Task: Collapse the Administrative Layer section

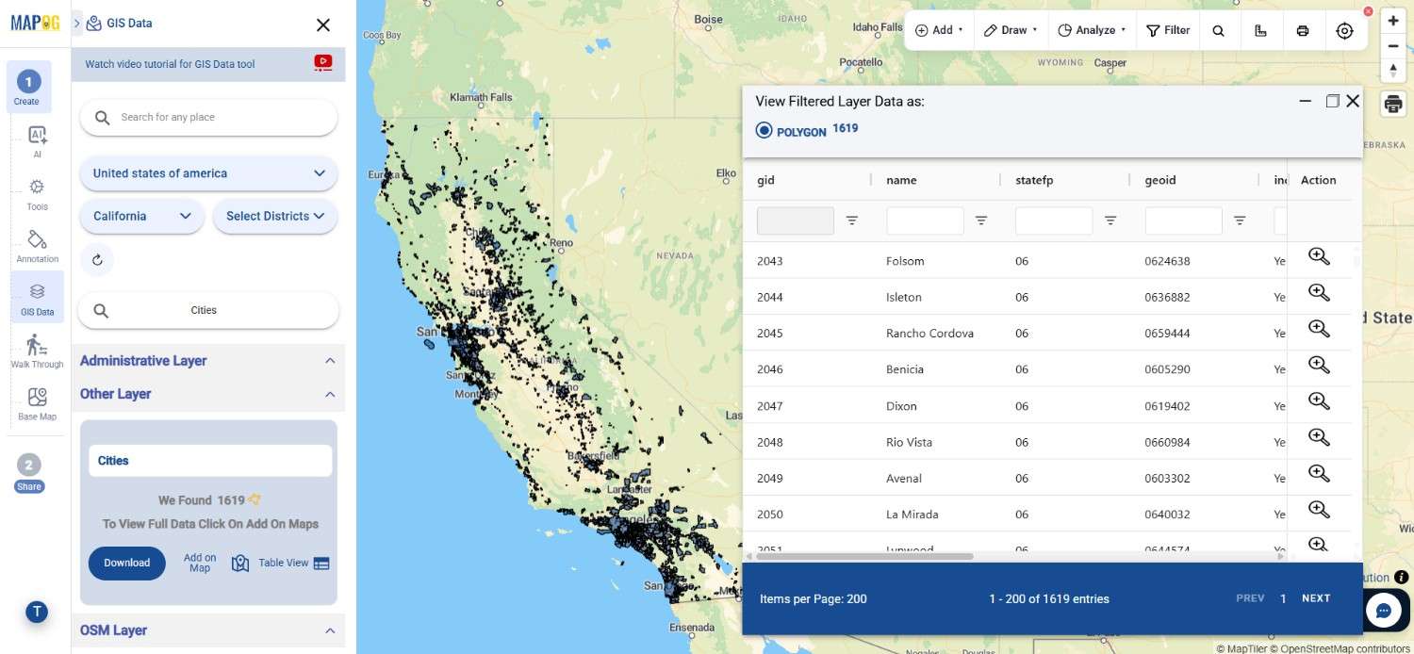Action: pyautogui.click(x=330, y=361)
